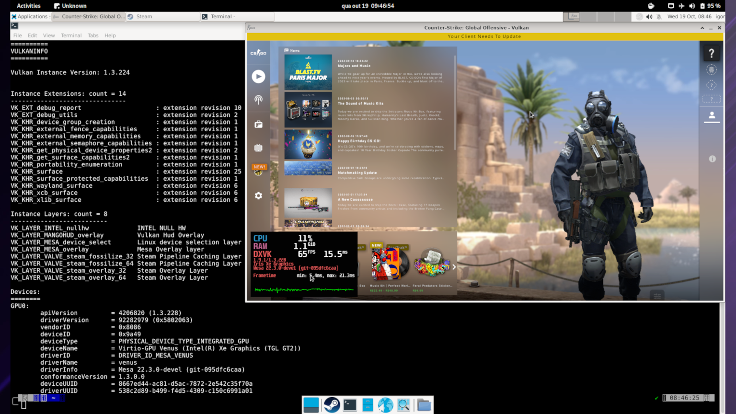Open the friends profile icon in CS:GO
Viewport: 736px width, 414px height.
[x=712, y=115]
